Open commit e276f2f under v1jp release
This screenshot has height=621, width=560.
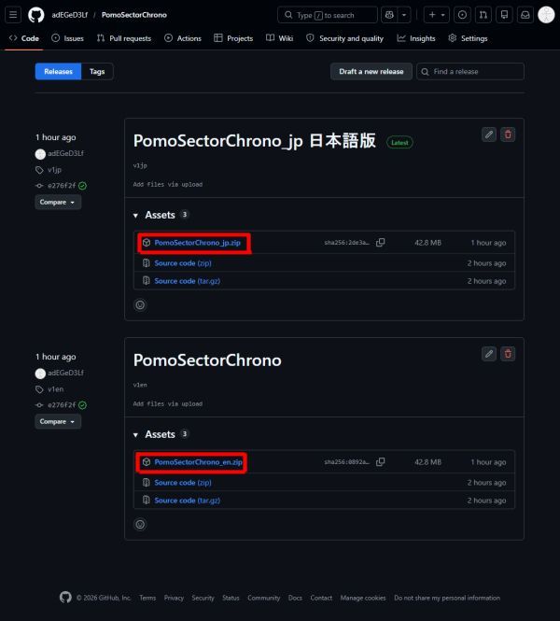[x=62, y=185]
